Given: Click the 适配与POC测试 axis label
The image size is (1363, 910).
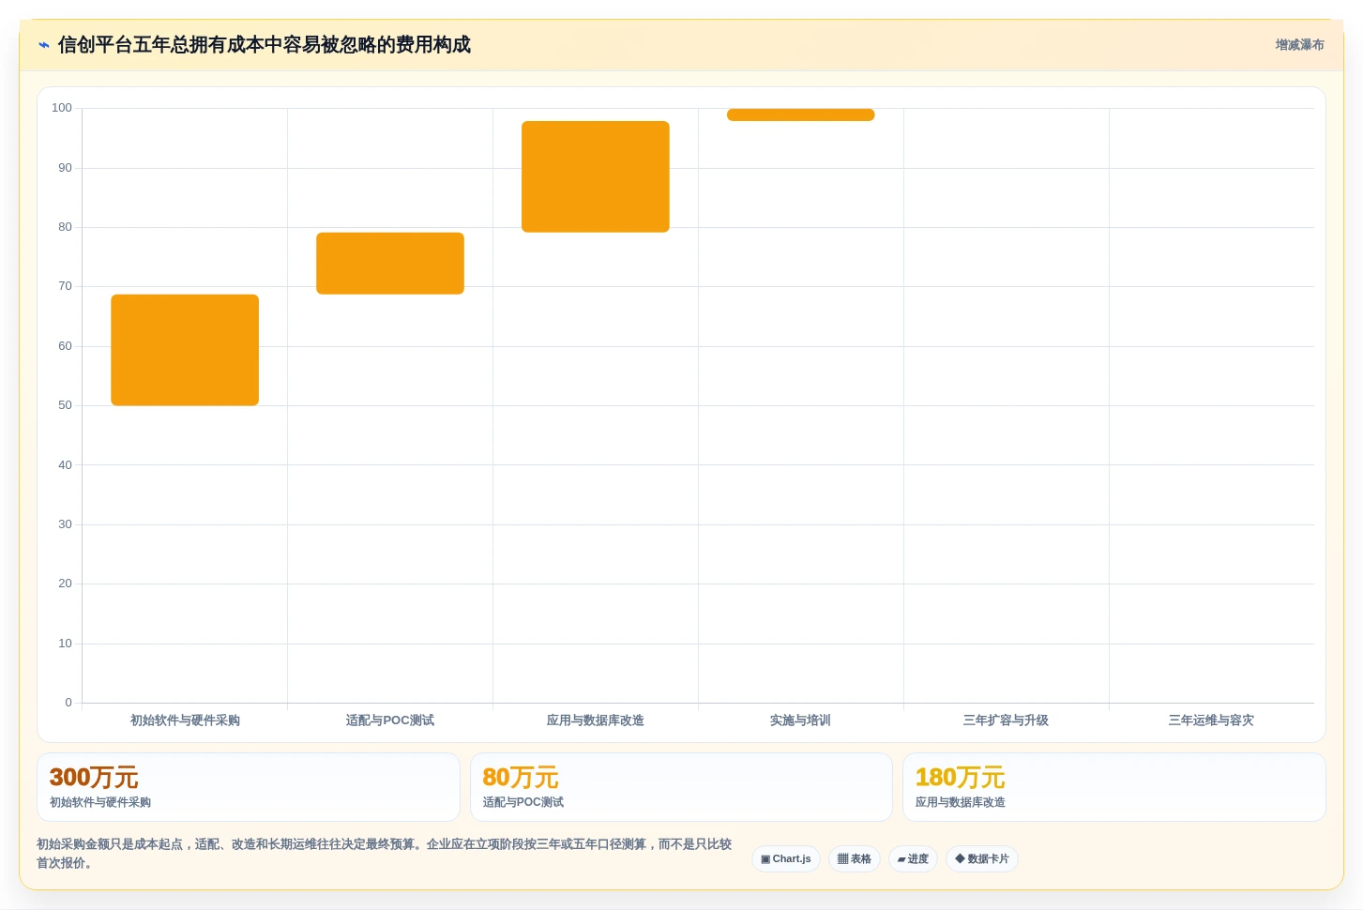Looking at the screenshot, I should click(x=390, y=720).
